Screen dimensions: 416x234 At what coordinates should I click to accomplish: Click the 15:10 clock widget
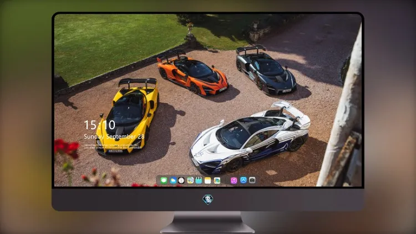coord(99,125)
